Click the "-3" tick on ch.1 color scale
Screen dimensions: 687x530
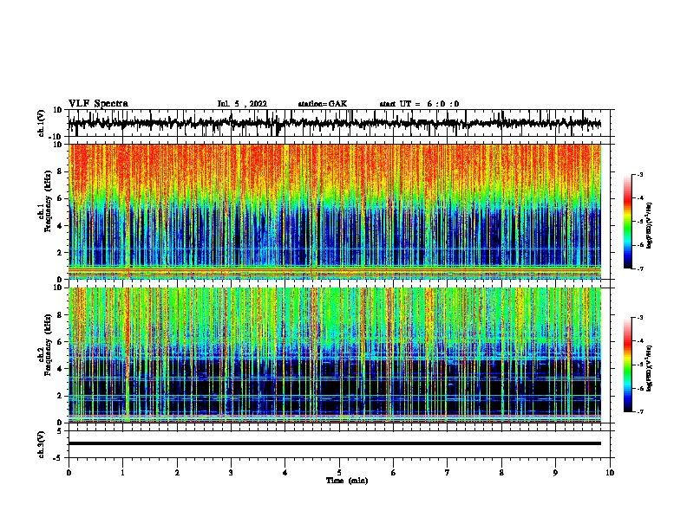[x=639, y=175]
